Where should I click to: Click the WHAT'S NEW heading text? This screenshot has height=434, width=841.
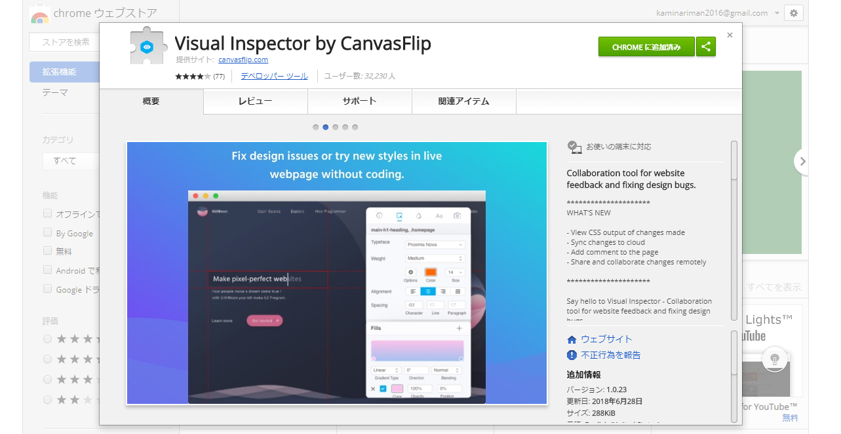coord(589,213)
